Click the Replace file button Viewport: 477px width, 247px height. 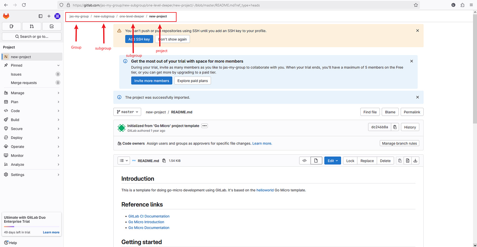367,161
